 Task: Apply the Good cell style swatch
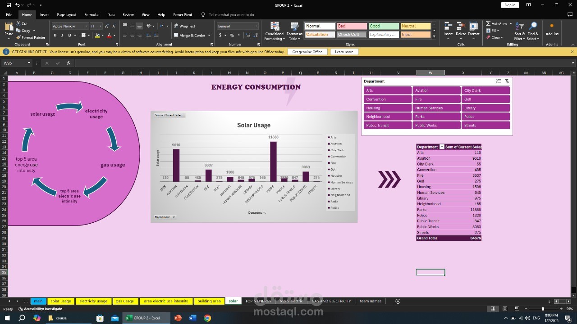pos(384,26)
